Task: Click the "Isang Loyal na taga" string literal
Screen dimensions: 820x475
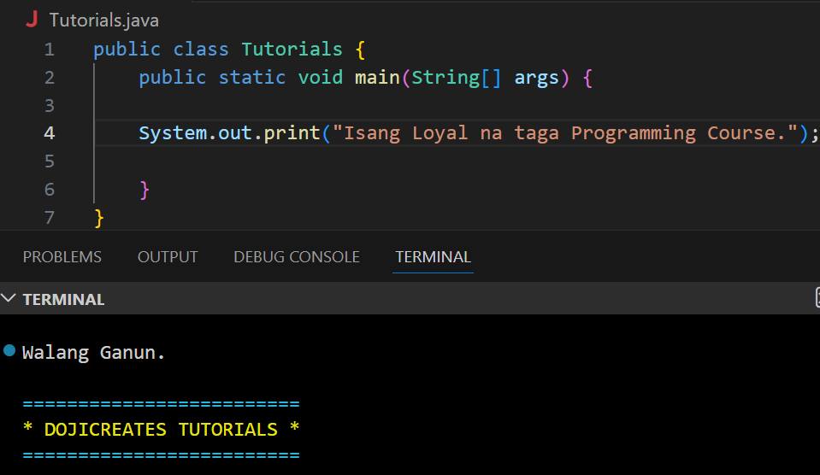Action: [x=565, y=133]
